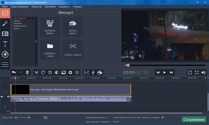
Task: Split clip with the scissors tool
Action: coord(36,73)
